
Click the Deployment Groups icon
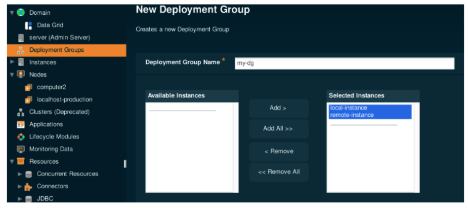(21, 50)
